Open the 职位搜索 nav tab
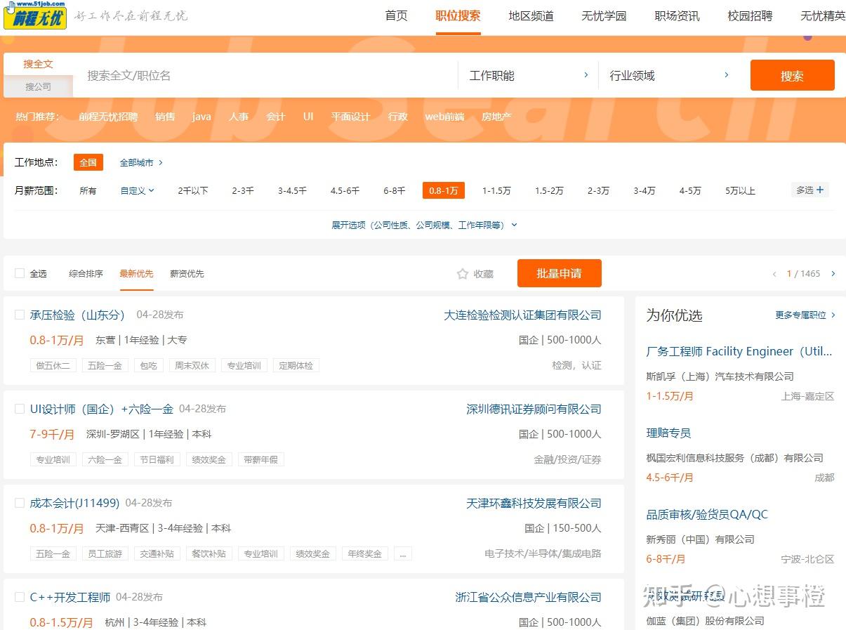Viewport: 846px width, 630px height. (x=458, y=15)
